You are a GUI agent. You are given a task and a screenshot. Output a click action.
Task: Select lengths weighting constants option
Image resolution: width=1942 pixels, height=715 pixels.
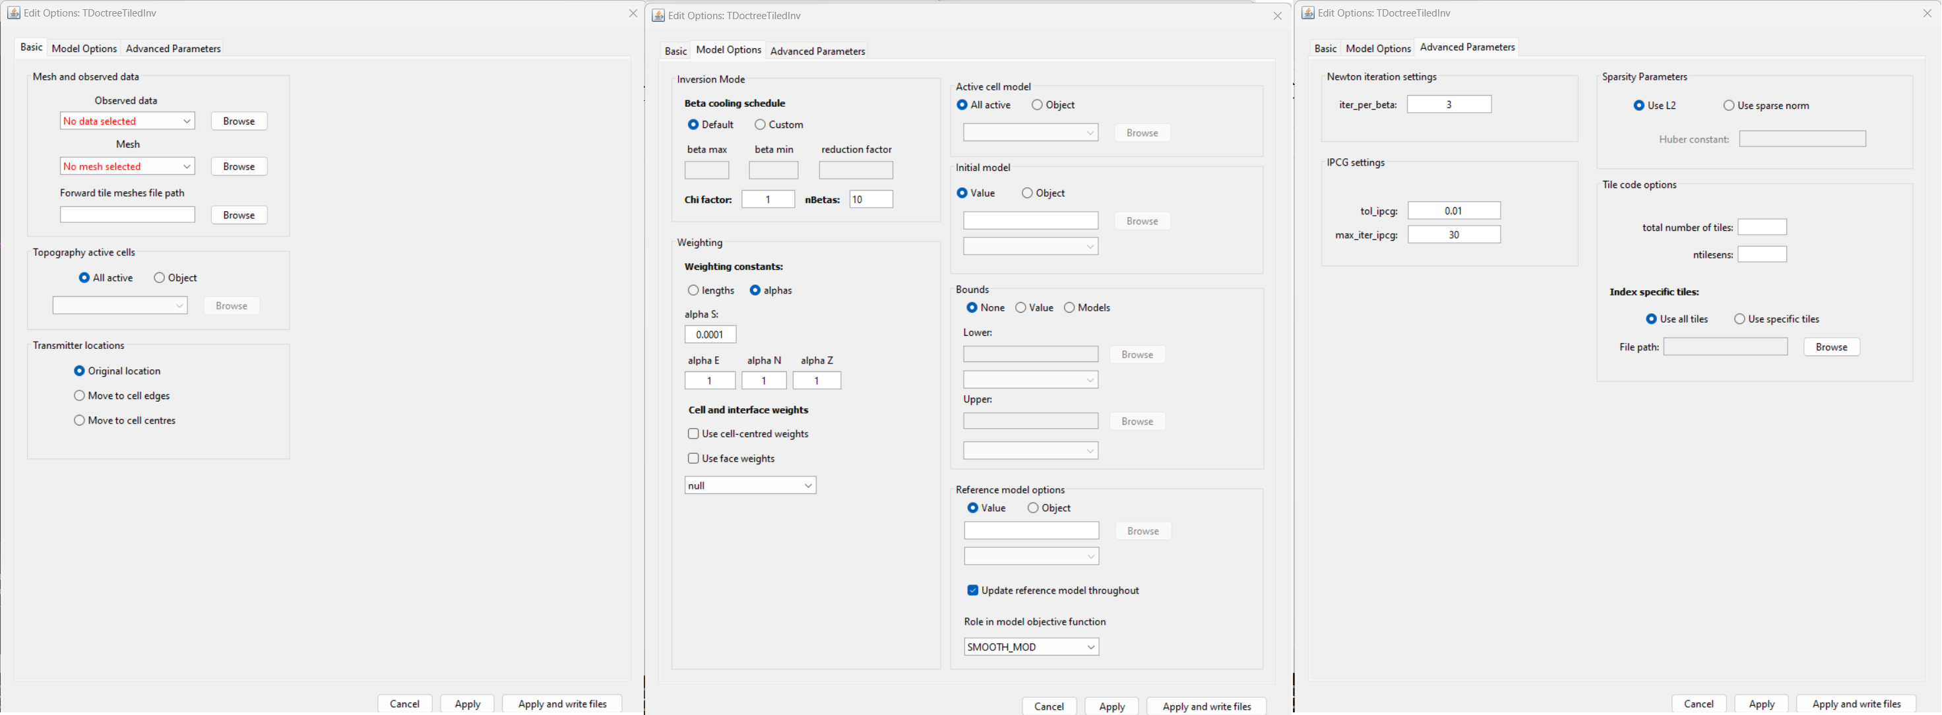(711, 290)
